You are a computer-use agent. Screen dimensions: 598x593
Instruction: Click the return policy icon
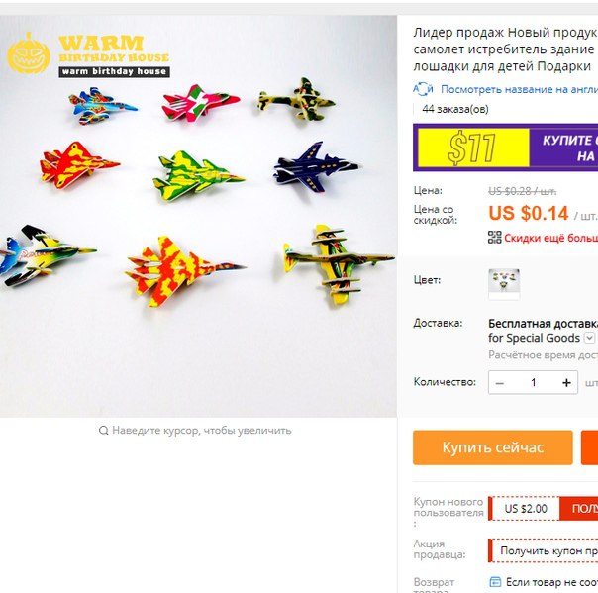pyautogui.click(x=495, y=582)
